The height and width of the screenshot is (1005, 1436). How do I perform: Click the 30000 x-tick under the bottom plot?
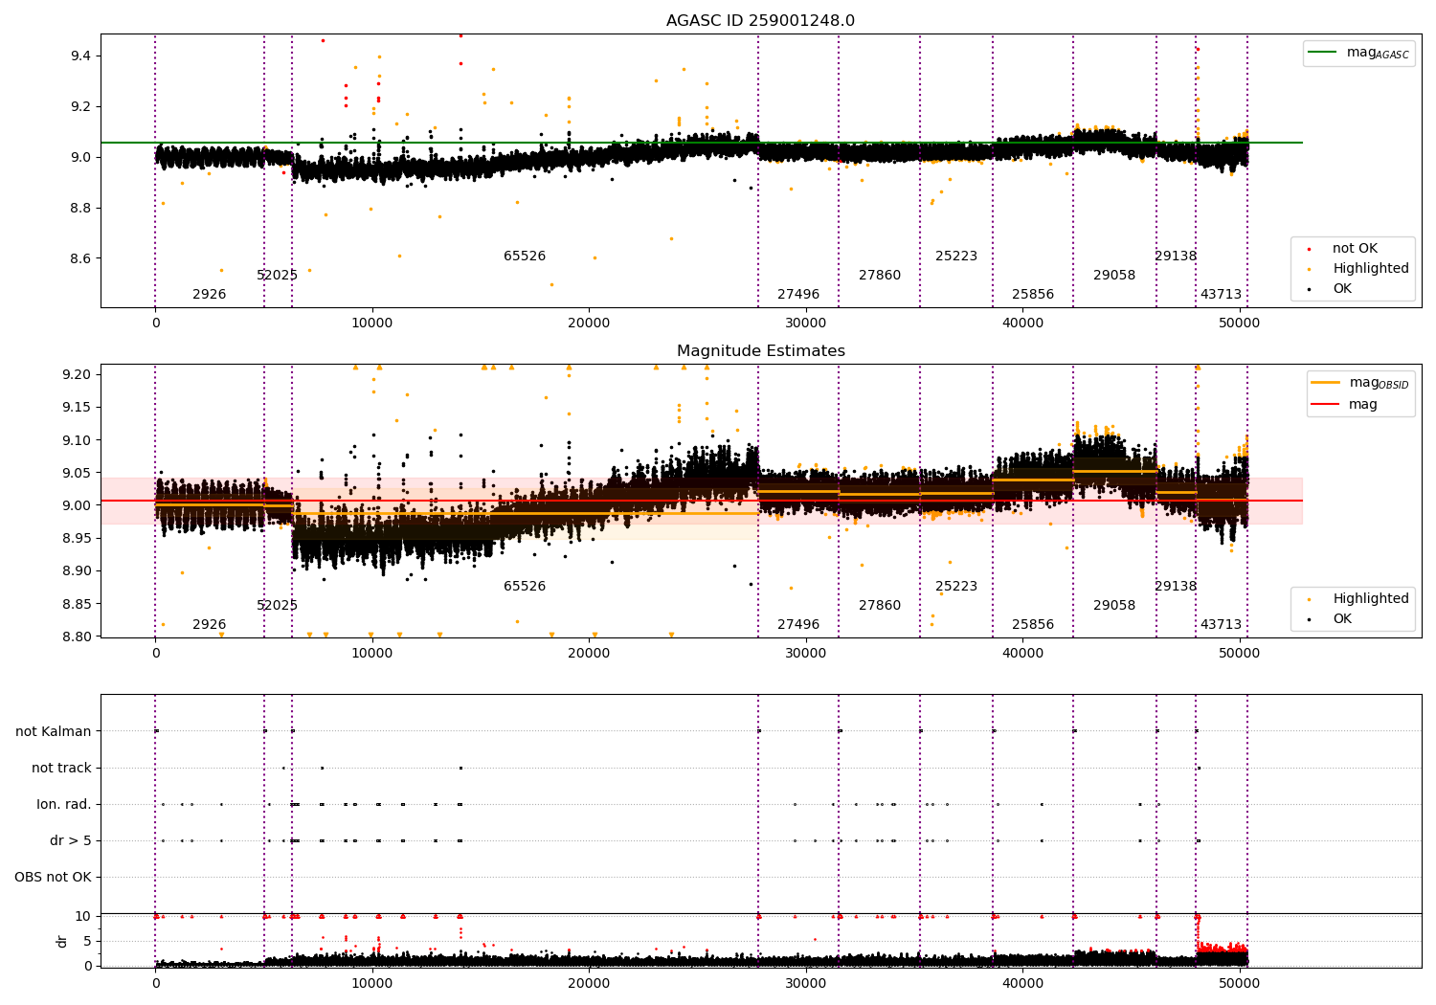coord(806,984)
